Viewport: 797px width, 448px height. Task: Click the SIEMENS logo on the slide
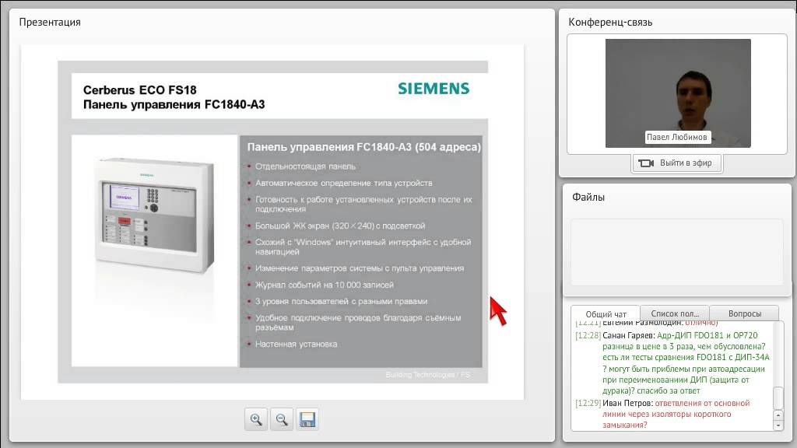434,89
